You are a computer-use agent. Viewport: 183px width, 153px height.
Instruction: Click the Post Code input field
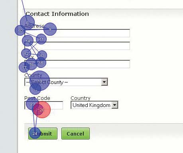[44, 105]
